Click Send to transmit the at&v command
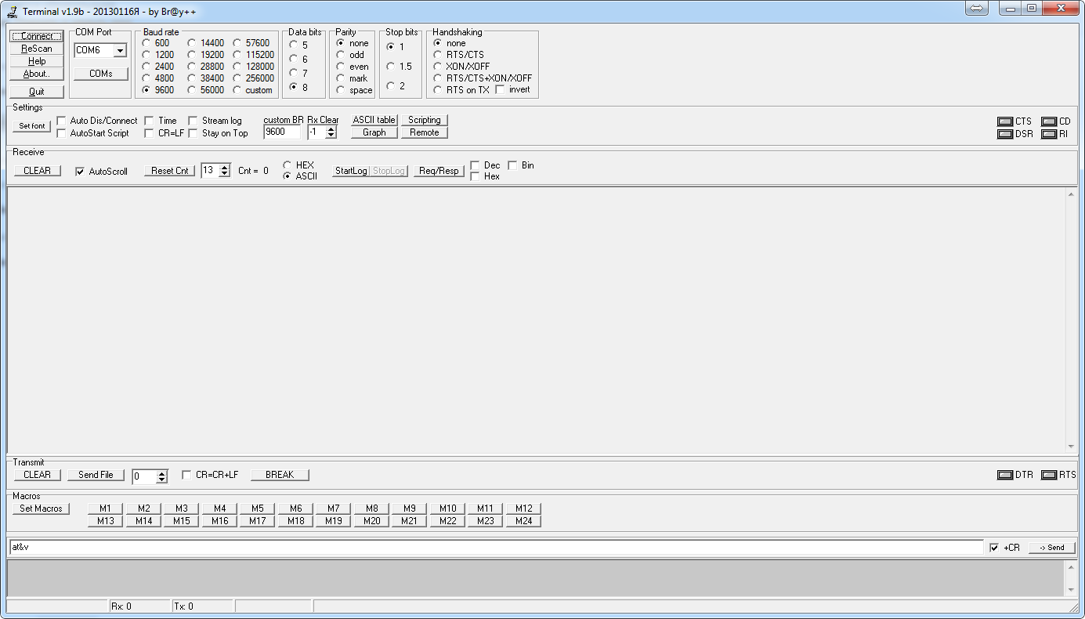Screen dimensions: 1085x619 click(x=1051, y=547)
